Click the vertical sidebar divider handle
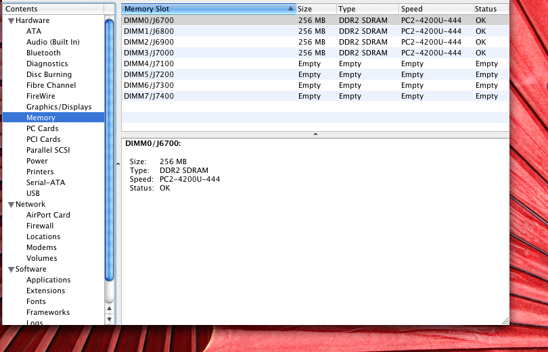Screen dimensions: 548x352 [x=118, y=164]
